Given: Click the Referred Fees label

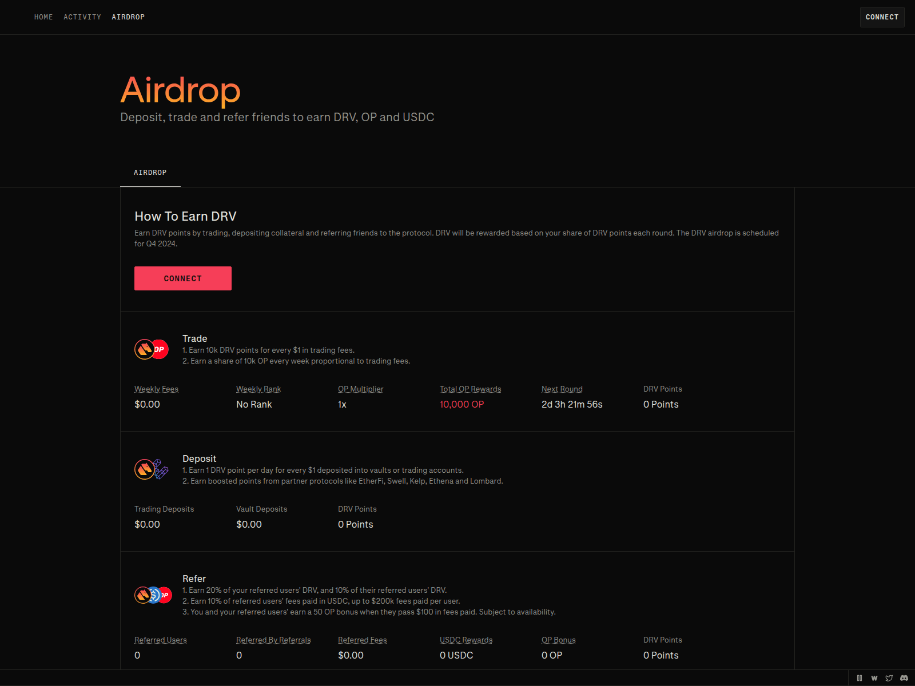Looking at the screenshot, I should click(362, 640).
